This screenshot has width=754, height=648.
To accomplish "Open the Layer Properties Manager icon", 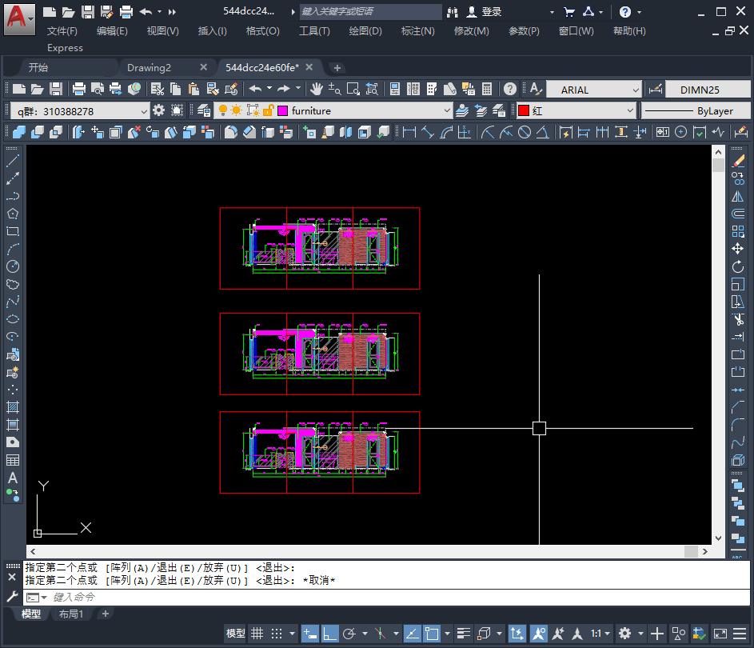I will click(204, 110).
